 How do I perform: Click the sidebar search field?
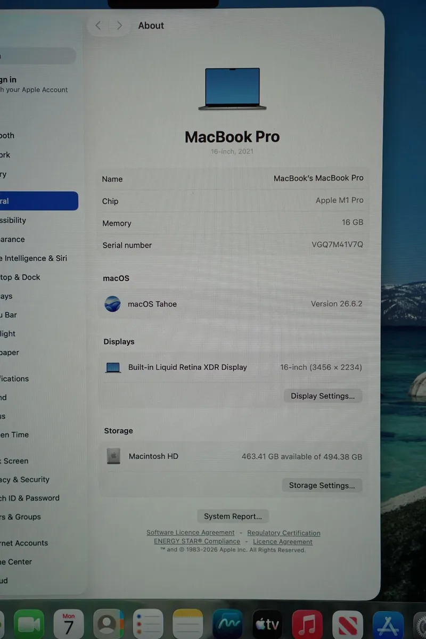tap(38, 56)
